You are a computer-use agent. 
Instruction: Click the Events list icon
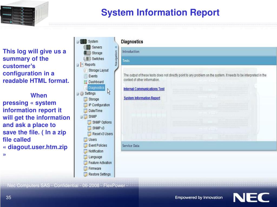point(85,76)
